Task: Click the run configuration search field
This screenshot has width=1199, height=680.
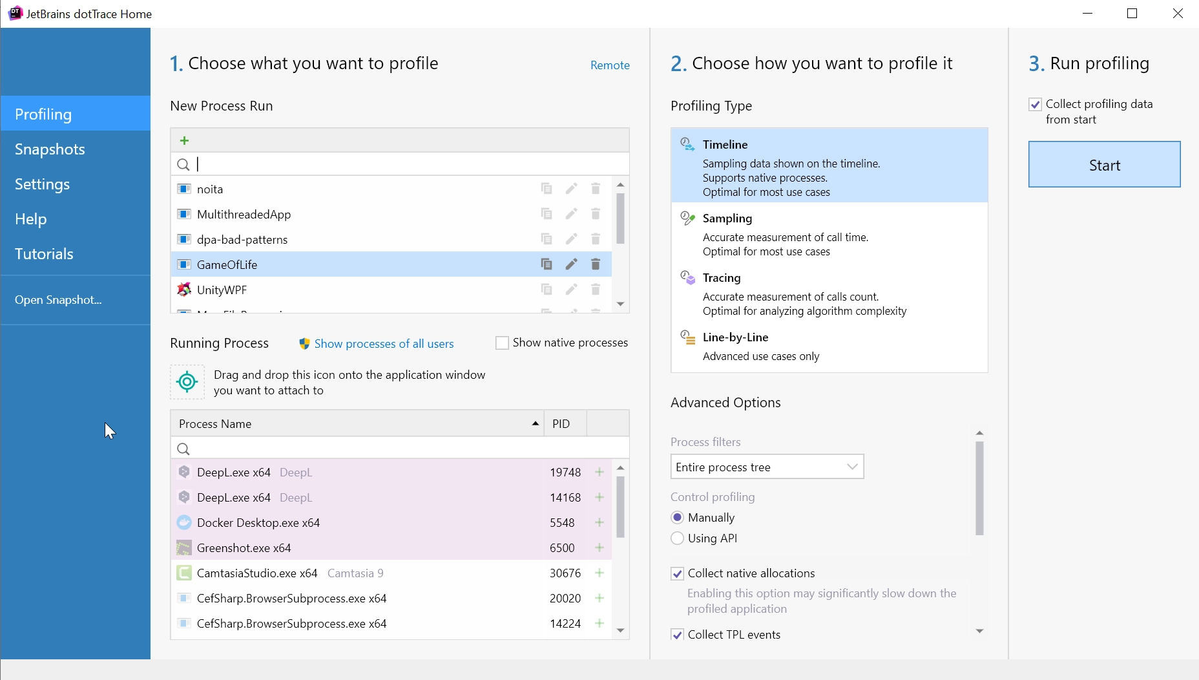Action: coord(400,164)
